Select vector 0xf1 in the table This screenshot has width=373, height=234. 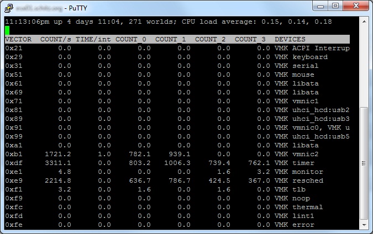coord(14,189)
